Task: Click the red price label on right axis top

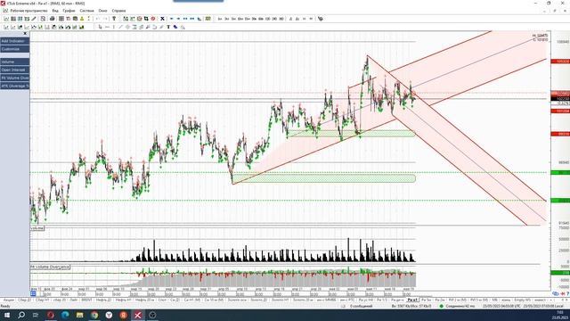Action: click(560, 62)
